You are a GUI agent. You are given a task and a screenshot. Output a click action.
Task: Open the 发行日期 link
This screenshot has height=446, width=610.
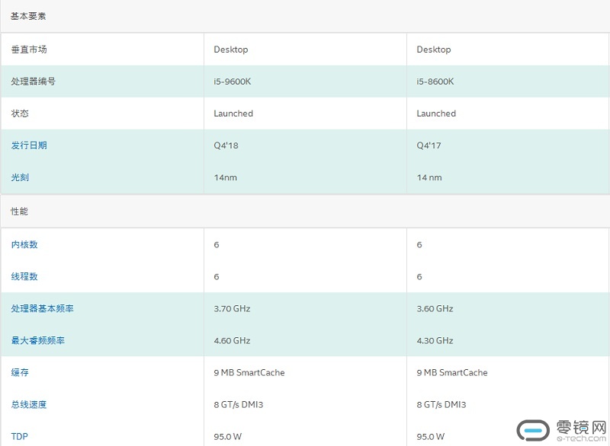(x=29, y=145)
